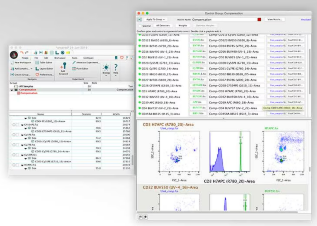Collapse the CF594PE.fcs sample node
The image size is (317, 226).
pyautogui.click(x=22, y=125)
